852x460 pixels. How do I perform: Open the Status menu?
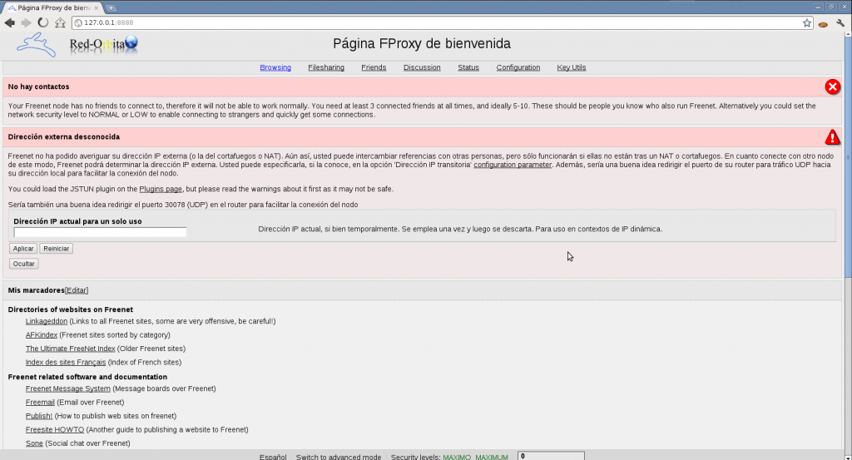pyautogui.click(x=468, y=67)
